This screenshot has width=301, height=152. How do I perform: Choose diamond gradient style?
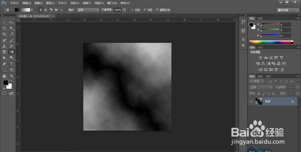pyautogui.click(x=61, y=10)
